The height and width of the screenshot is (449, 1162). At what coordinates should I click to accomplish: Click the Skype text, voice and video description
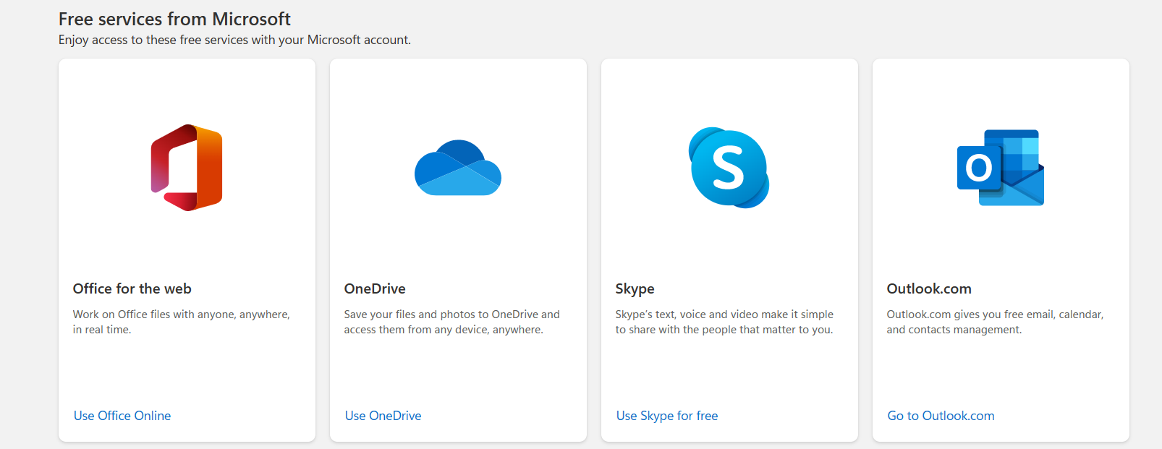724,322
